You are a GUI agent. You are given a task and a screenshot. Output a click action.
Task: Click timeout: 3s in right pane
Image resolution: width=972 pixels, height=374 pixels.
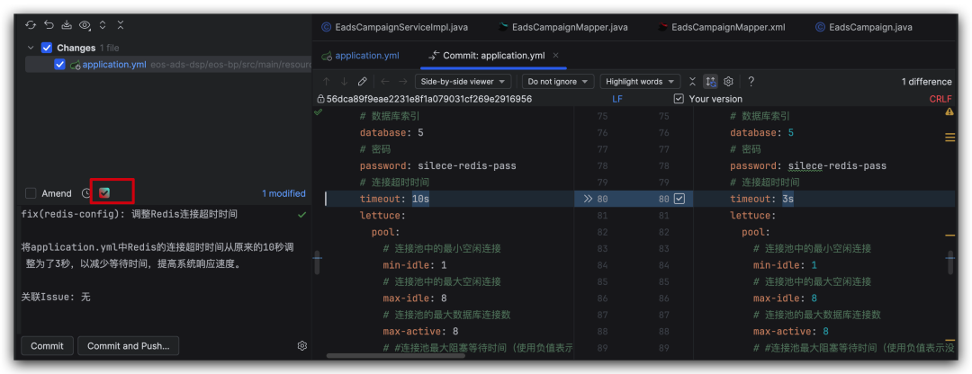coord(761,199)
